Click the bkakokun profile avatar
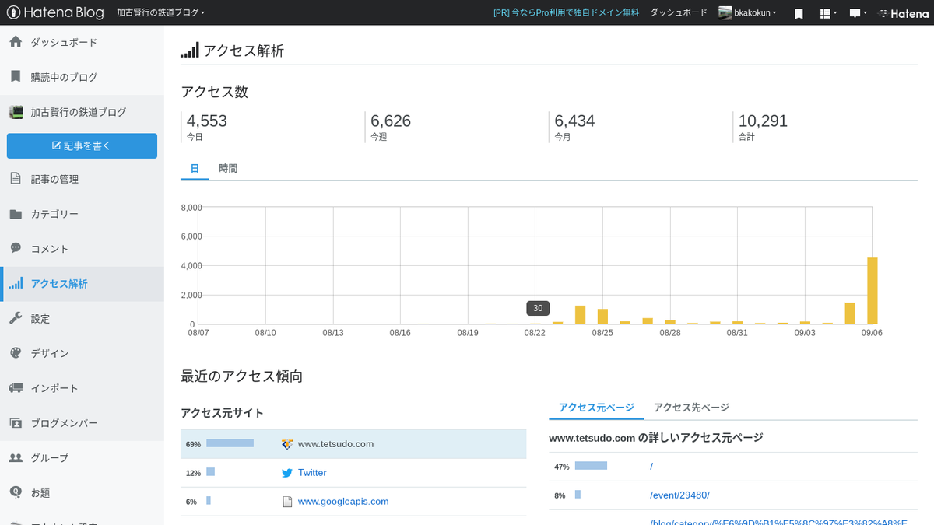The height and width of the screenshot is (525, 934). pos(725,12)
